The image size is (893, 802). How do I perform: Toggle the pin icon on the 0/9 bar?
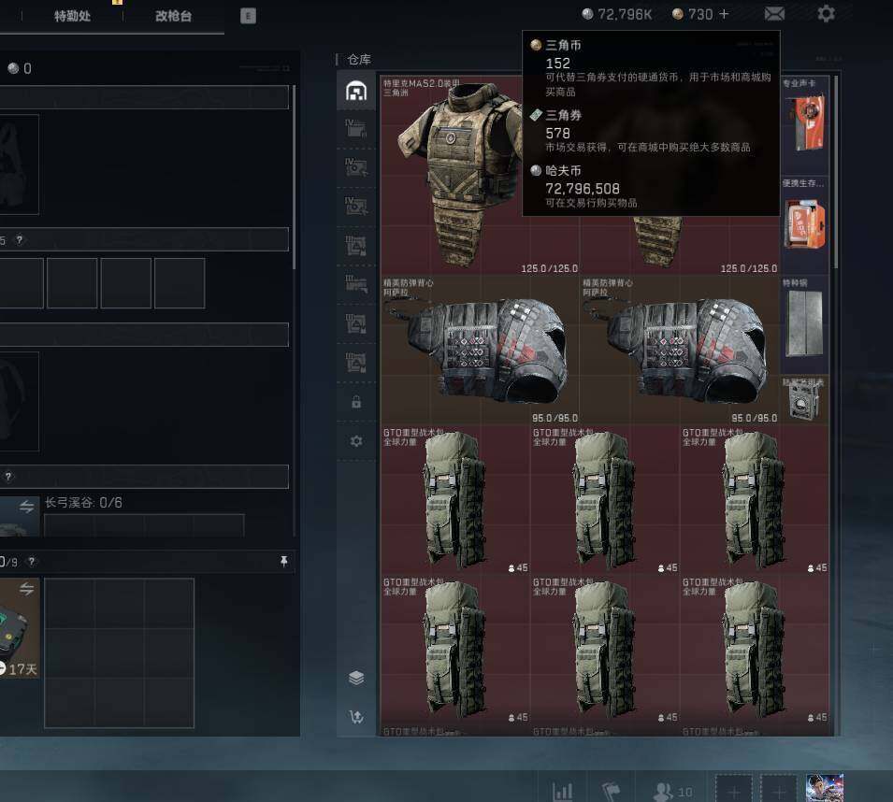[x=284, y=562]
